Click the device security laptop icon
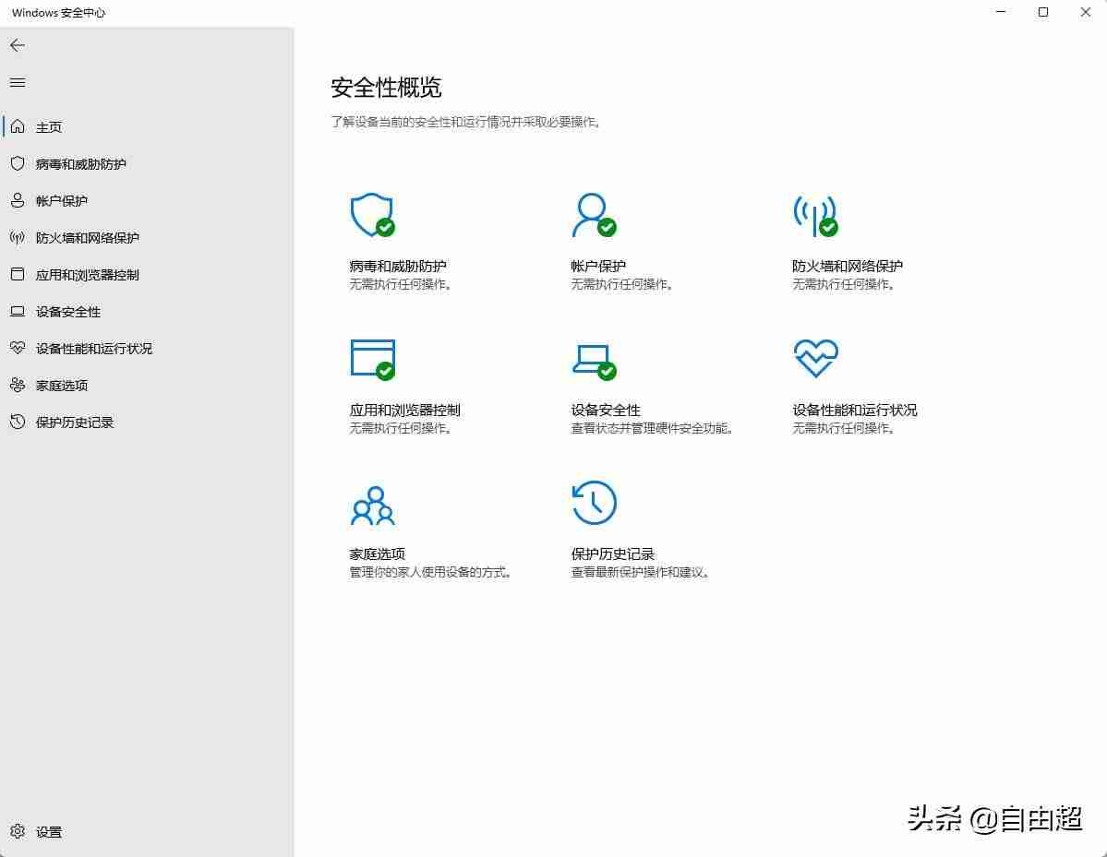The width and height of the screenshot is (1107, 857). (593, 359)
